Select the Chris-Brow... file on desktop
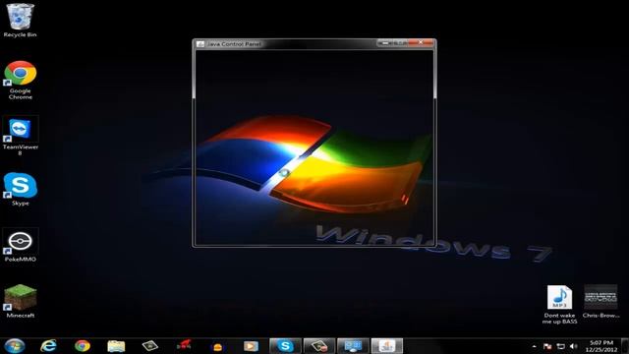This screenshot has width=629, height=354. [600, 302]
